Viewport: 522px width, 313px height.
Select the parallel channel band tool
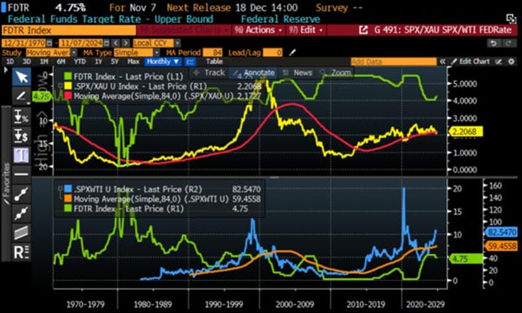[x=22, y=232]
